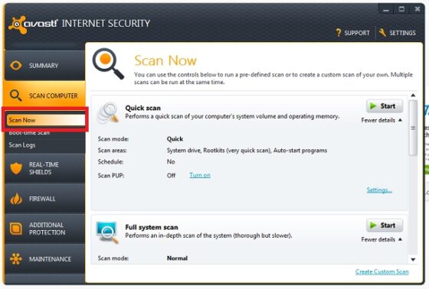Open the Scan Logs submenu item
The height and width of the screenshot is (289, 429).
(22, 144)
